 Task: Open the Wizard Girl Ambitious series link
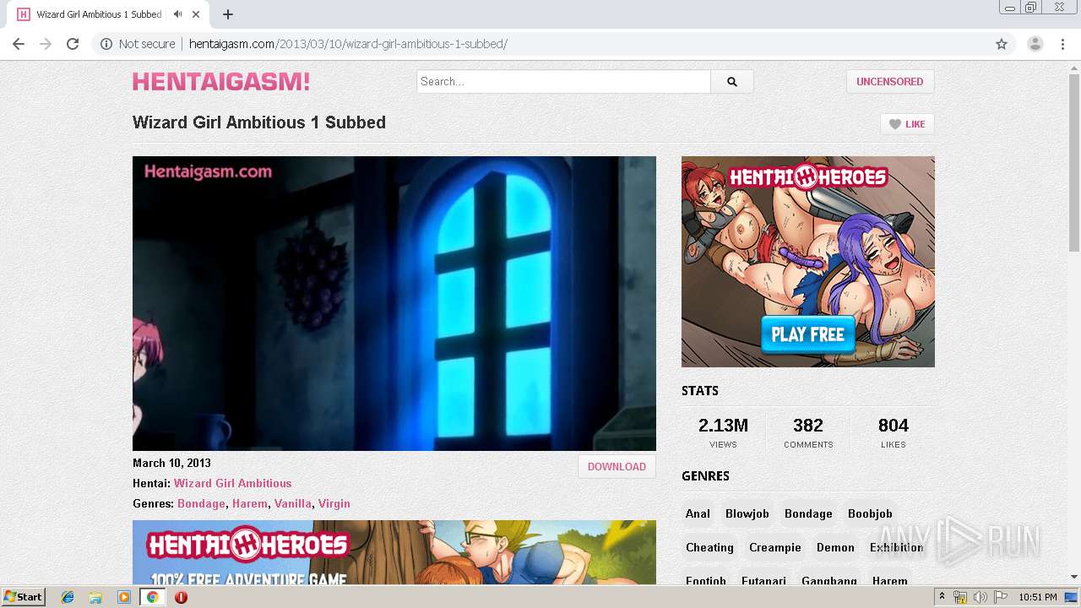pyautogui.click(x=233, y=483)
